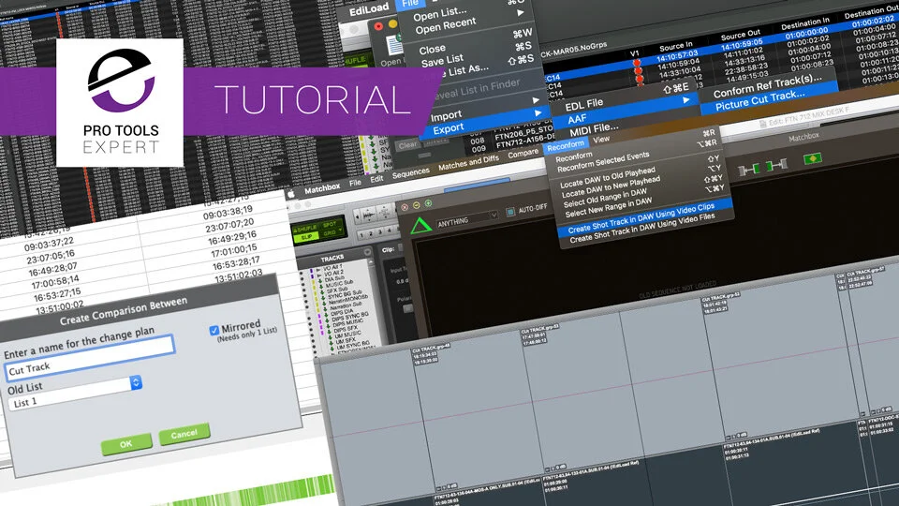
Task: Expand the Import submenu arrow
Action: point(537,99)
